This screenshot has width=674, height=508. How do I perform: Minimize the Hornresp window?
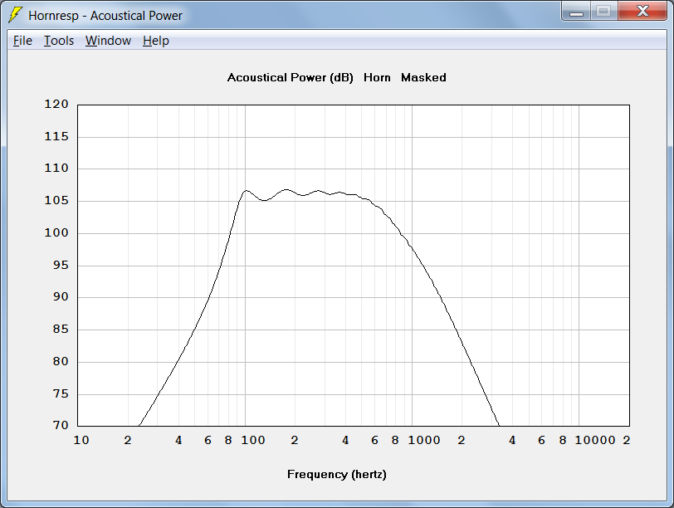(x=576, y=12)
